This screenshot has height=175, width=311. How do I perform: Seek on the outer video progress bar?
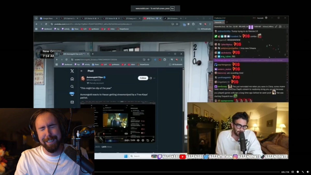187,172
